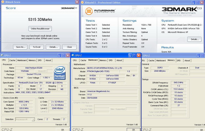Select SPD tab in middle CPU-Z window
This screenshot has width=205, height=131.
pyautogui.click(x=111, y=60)
